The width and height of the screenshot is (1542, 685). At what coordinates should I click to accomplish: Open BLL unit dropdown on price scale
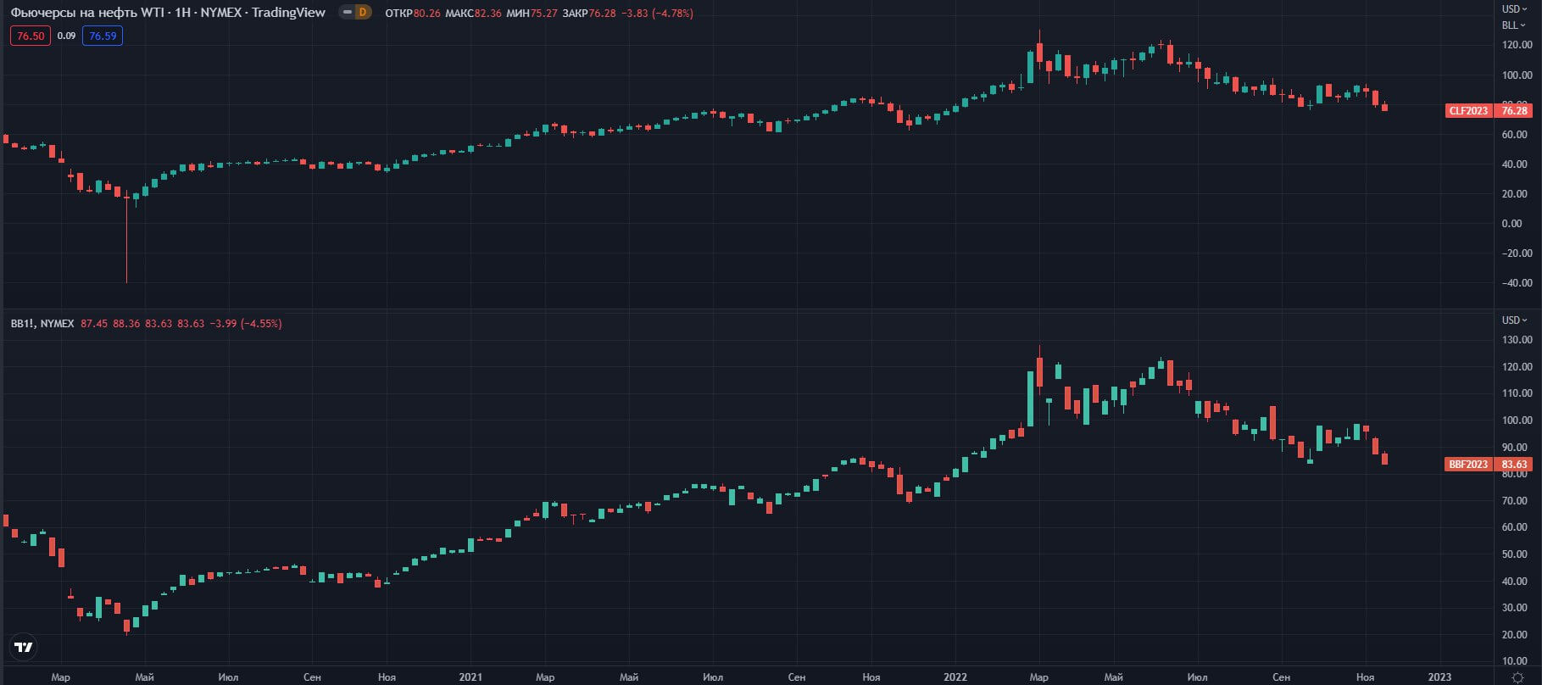pyautogui.click(x=1513, y=25)
